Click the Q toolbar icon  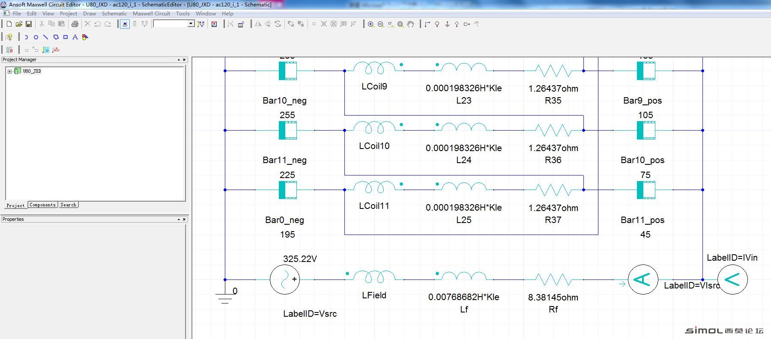[x=214, y=24]
